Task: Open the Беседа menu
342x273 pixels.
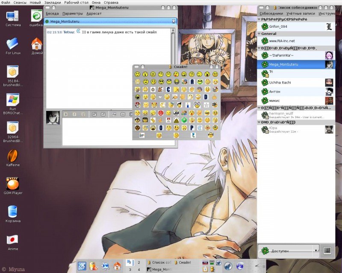Action: click(52, 14)
